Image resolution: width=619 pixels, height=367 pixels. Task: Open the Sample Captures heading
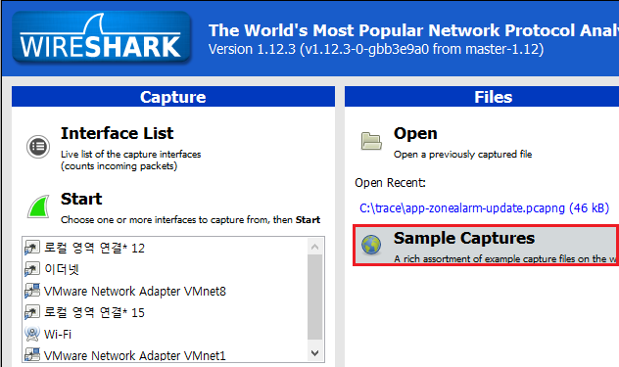pos(464,238)
